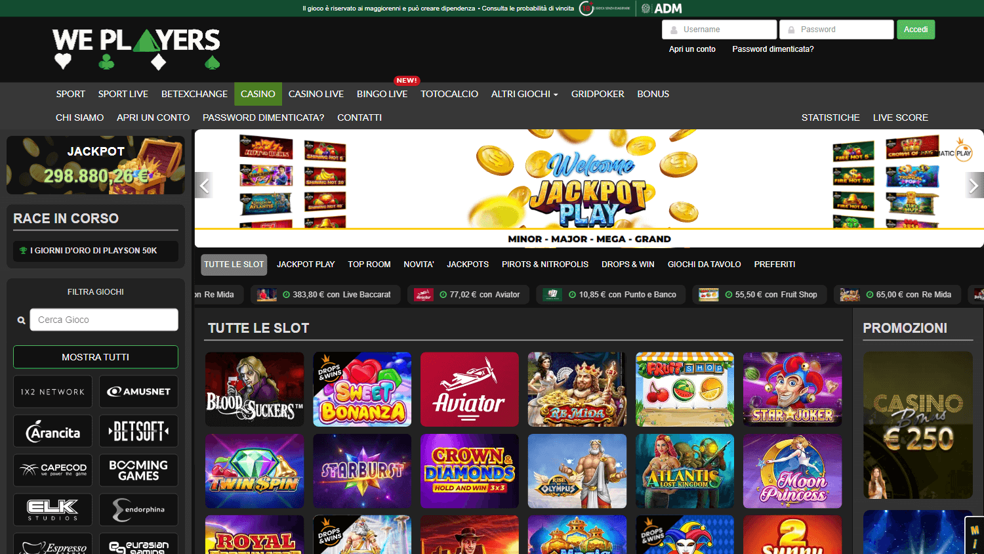984x554 pixels.
Task: Open the Twin Spin slot
Action: pyautogui.click(x=255, y=471)
